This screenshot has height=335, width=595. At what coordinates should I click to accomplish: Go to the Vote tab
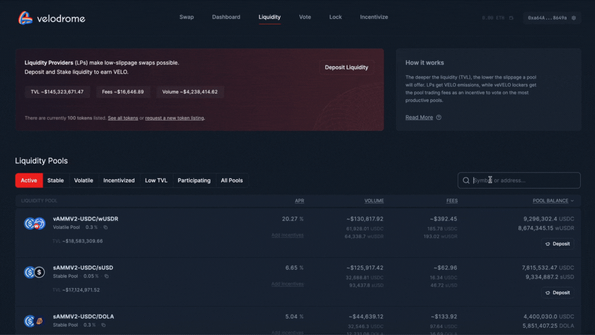(x=305, y=17)
